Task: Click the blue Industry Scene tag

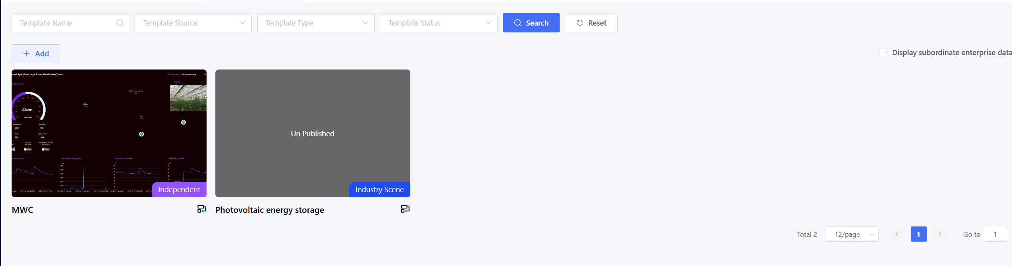Action: coord(379,189)
